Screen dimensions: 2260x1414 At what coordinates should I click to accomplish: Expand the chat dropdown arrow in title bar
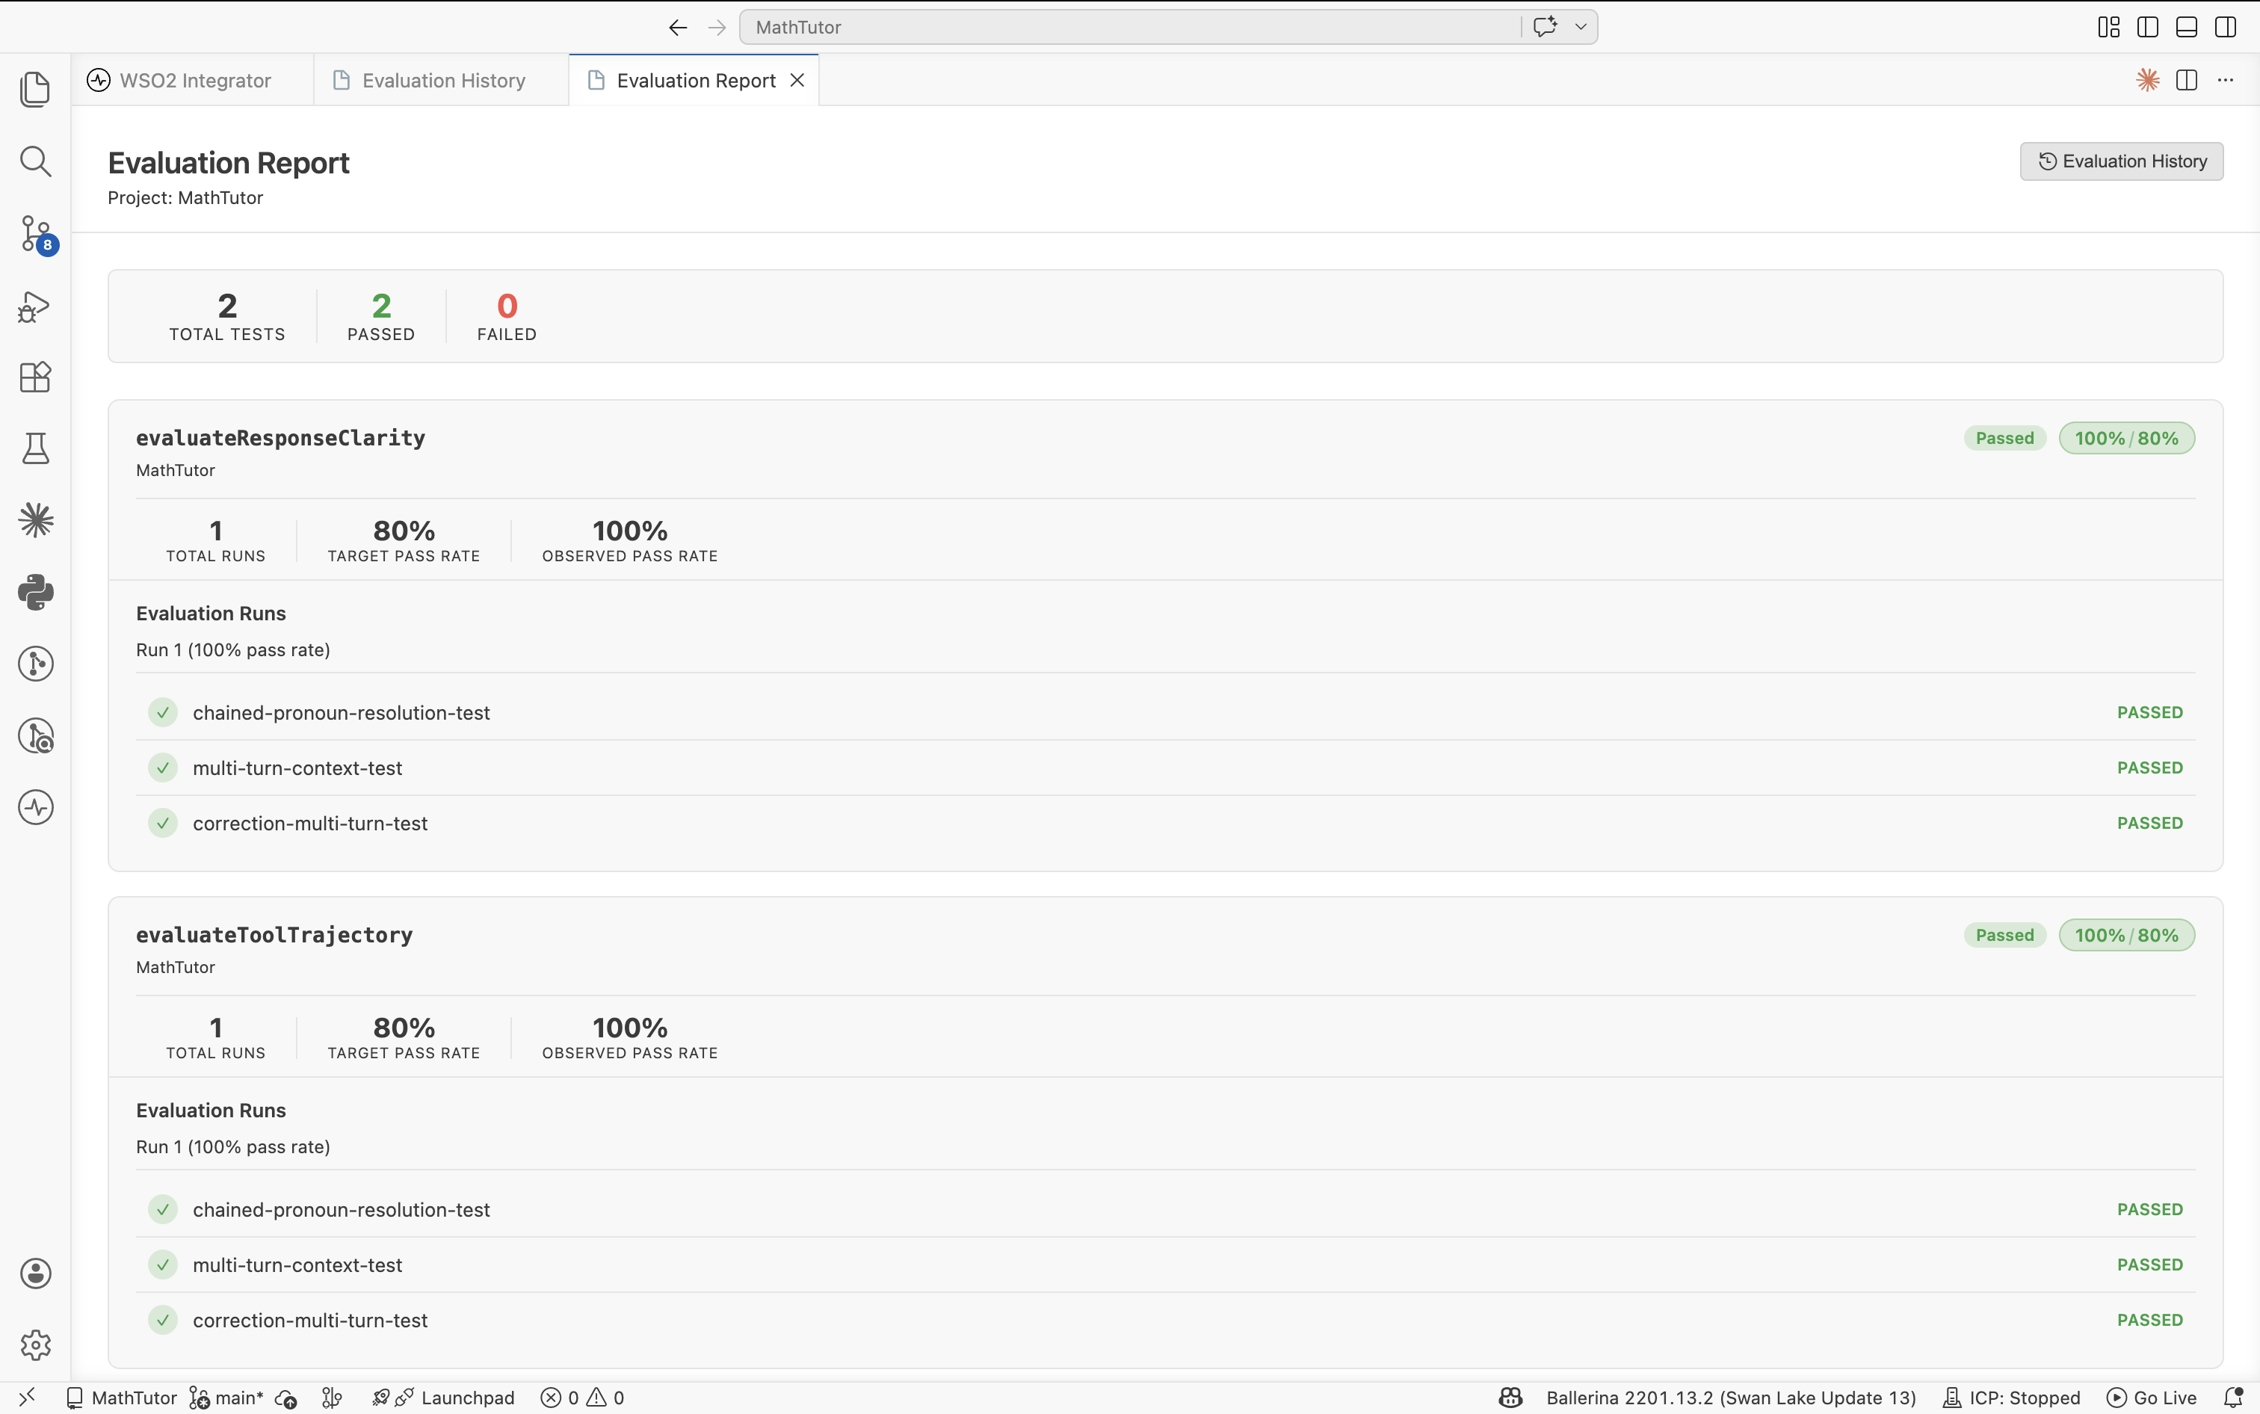coord(1580,27)
